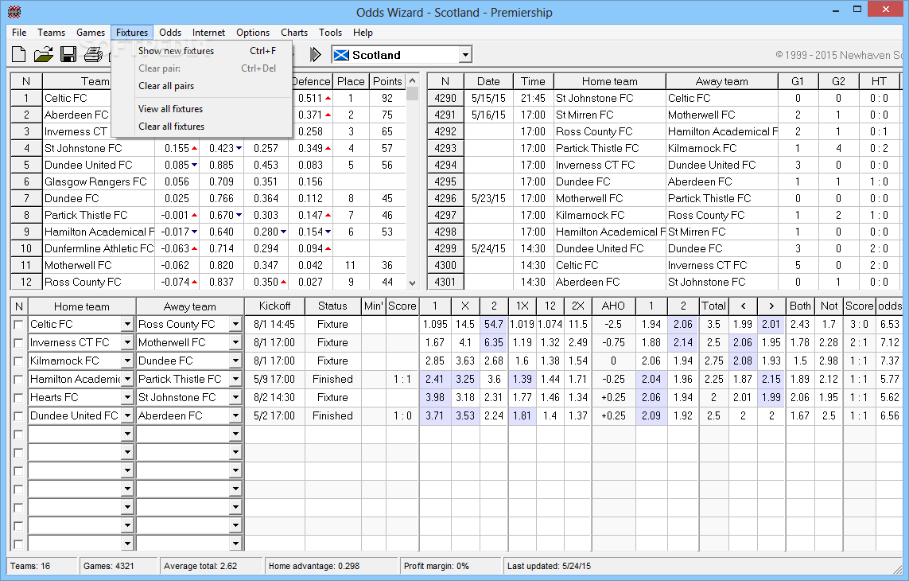Choose Show new fixtures menu entry
Screen dimensions: 909x581
tap(201, 51)
